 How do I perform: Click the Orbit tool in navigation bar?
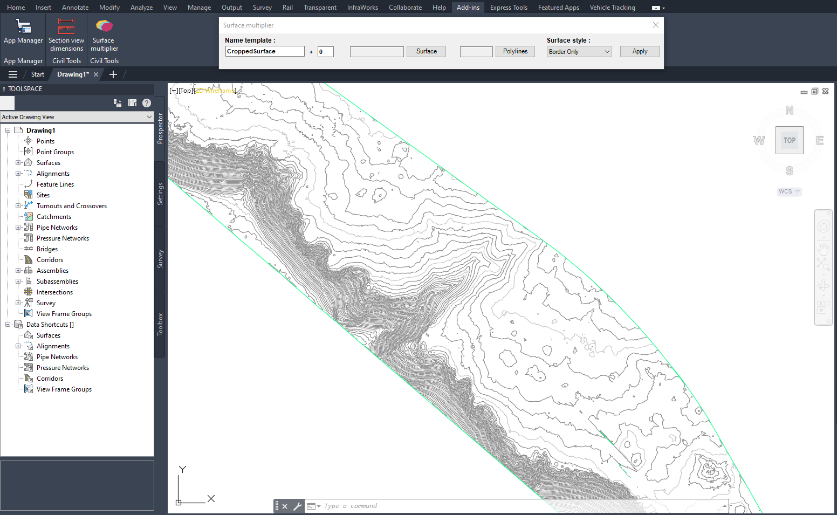(823, 285)
